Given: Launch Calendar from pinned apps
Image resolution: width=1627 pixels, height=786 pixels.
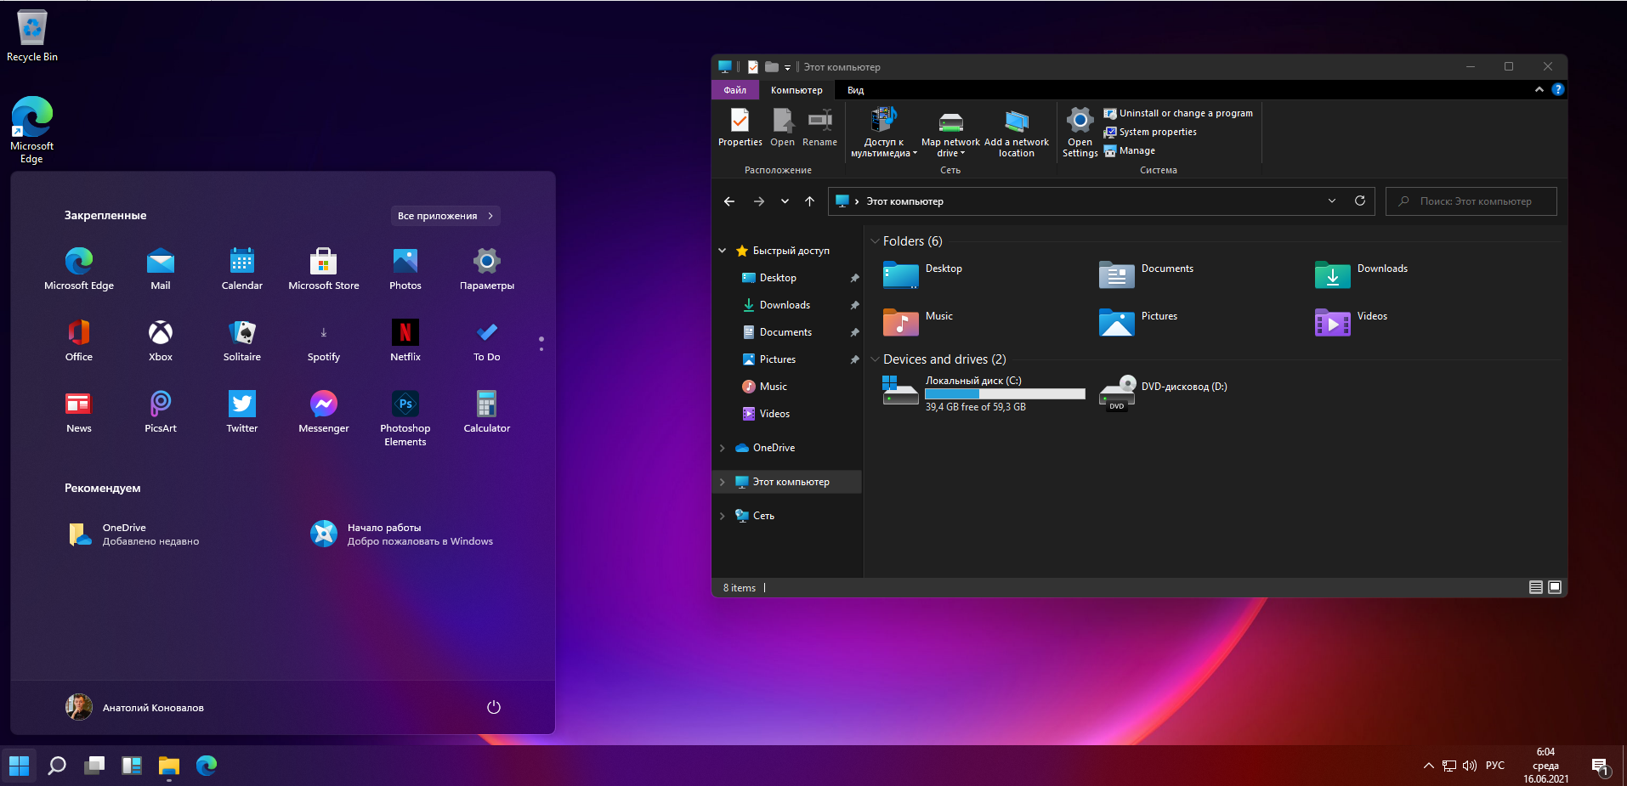Looking at the screenshot, I should point(242,269).
